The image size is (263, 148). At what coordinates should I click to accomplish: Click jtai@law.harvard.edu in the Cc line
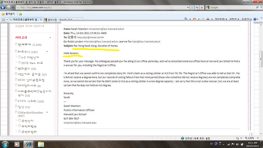pos(146,41)
